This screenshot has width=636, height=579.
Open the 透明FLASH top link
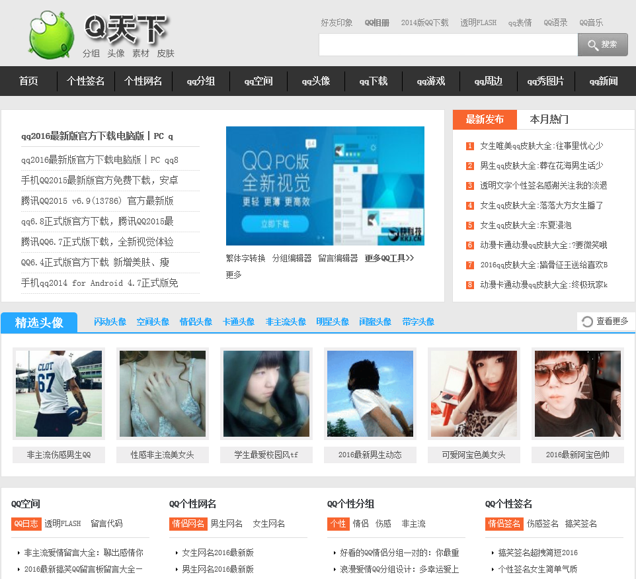[478, 22]
